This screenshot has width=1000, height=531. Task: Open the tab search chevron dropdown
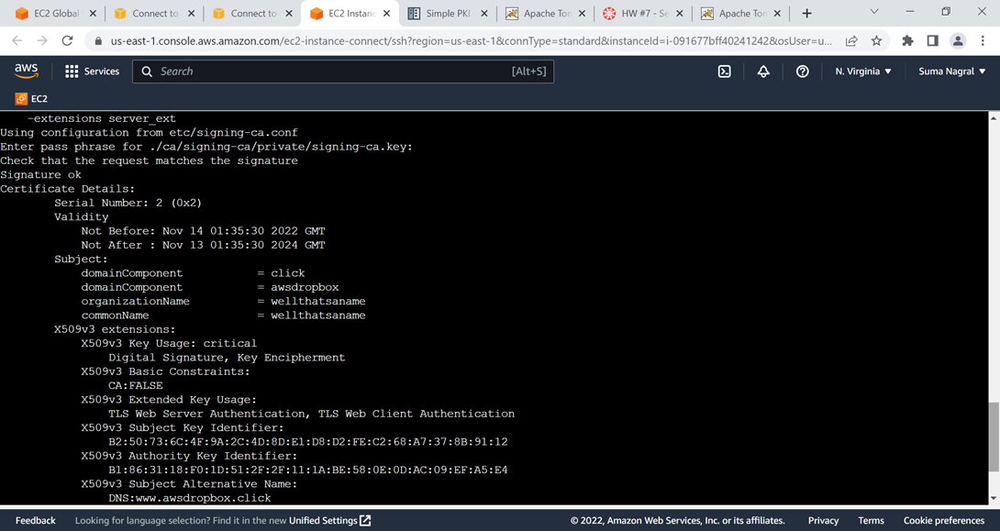[x=873, y=13]
